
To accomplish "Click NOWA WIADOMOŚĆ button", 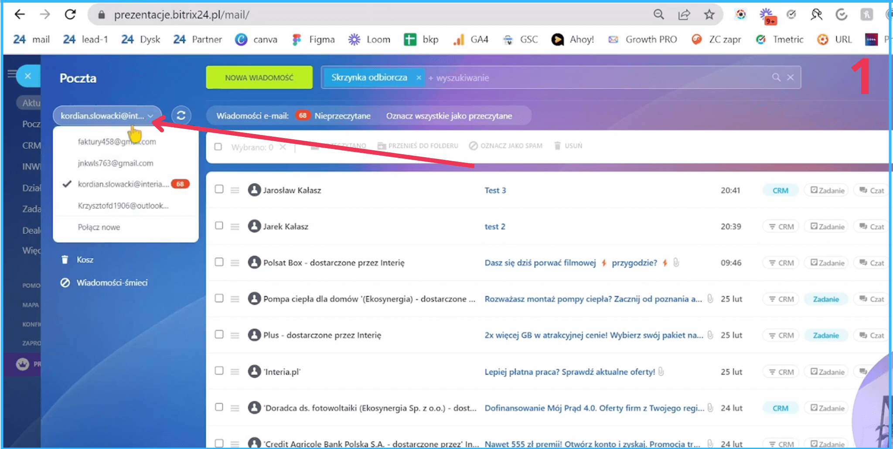I will pos(259,78).
